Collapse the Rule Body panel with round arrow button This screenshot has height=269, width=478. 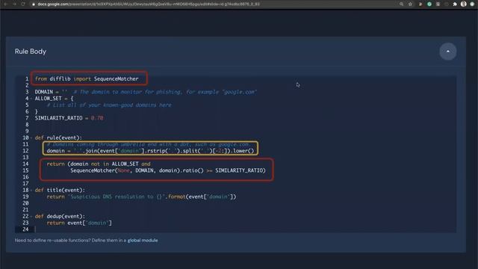pyautogui.click(x=448, y=52)
